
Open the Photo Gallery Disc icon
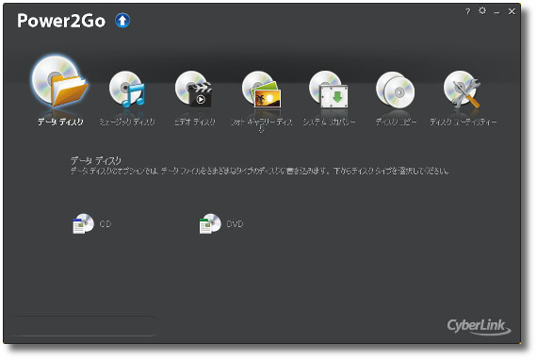coord(261,90)
